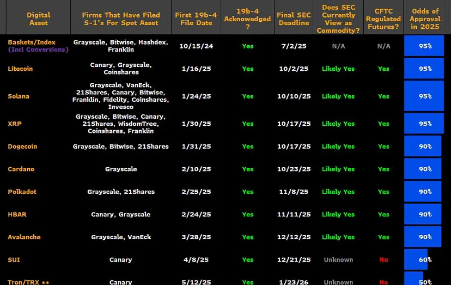Image resolution: width=451 pixels, height=285 pixels.
Task: Click the 2/10/25 file date cell
Action: [196, 169]
